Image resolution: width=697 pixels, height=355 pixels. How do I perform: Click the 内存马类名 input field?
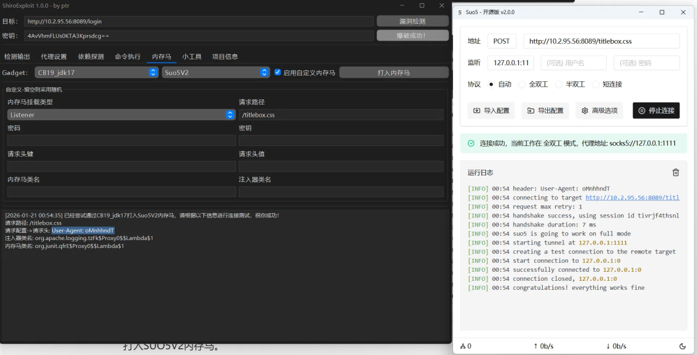121,192
